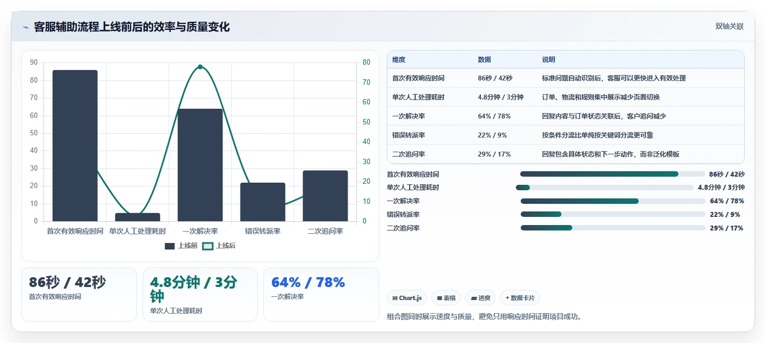
Task: Click the 单次人工处理耗时 progress bar
Action: [x=604, y=188]
